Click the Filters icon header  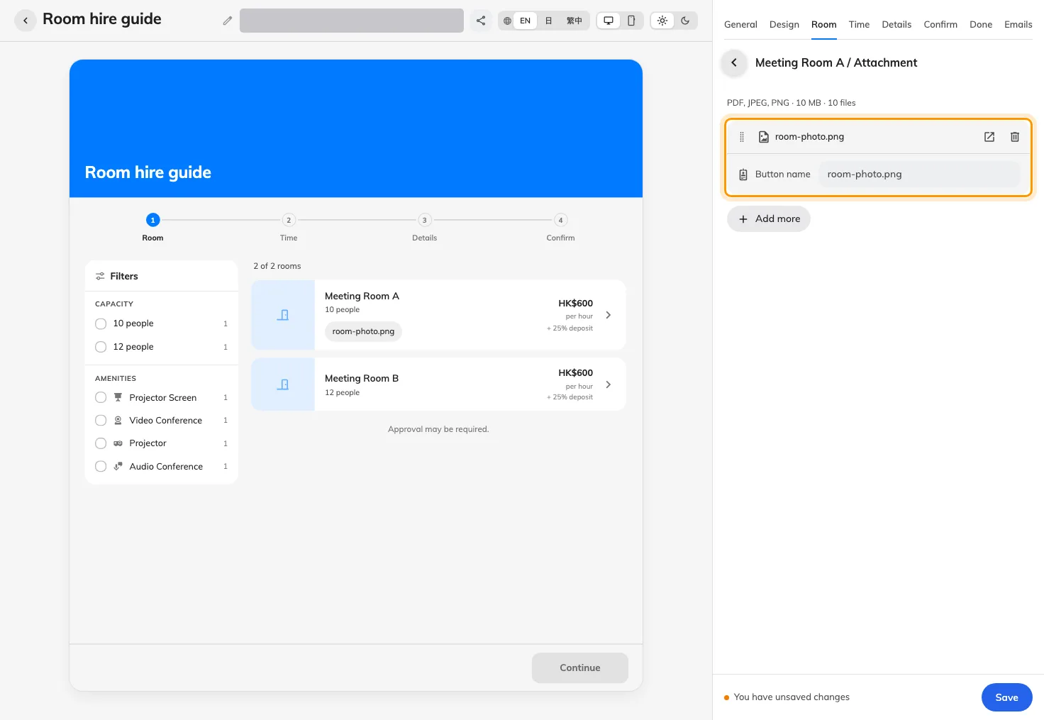click(x=101, y=276)
